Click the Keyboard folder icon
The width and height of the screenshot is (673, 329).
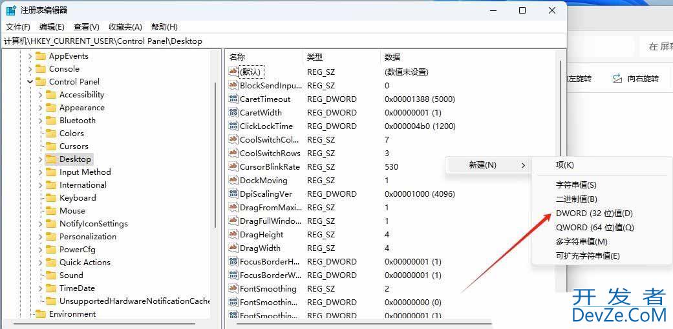coord(51,198)
